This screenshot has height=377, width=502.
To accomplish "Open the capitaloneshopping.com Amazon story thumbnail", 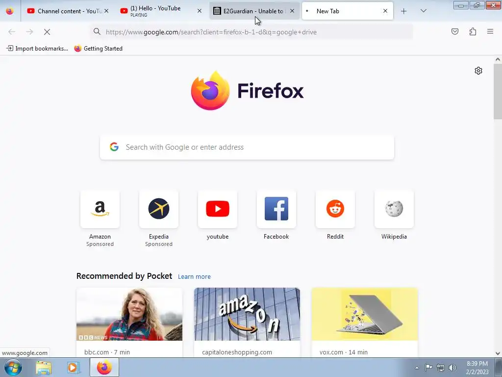I will pos(247,314).
